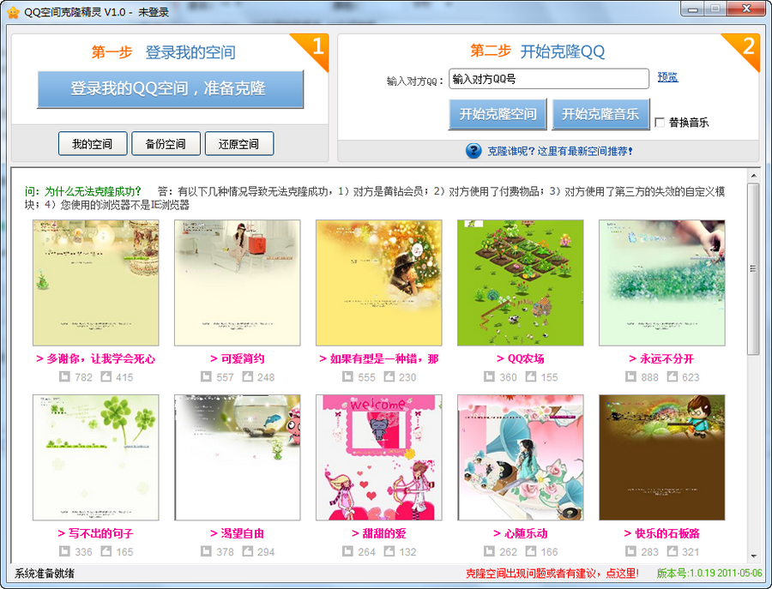The image size is (772, 589).
Task: Select the 如果有型是一种错 yellow thumbnail
Action: coord(378,283)
